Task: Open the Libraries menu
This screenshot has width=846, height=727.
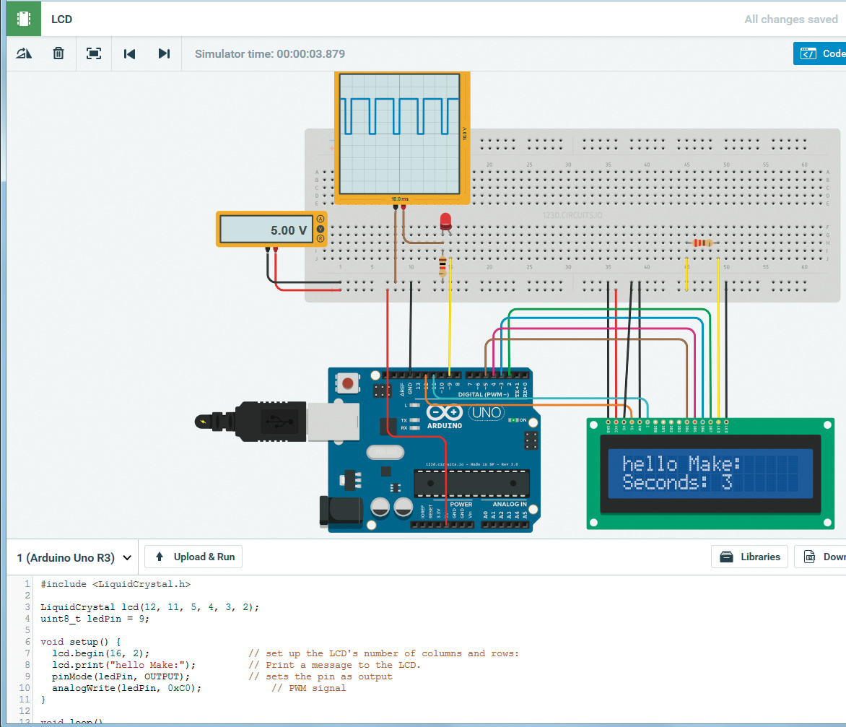Action: click(x=750, y=557)
